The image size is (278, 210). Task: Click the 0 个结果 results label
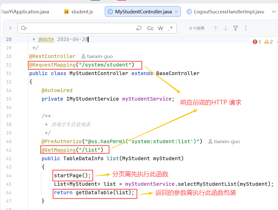197,28
